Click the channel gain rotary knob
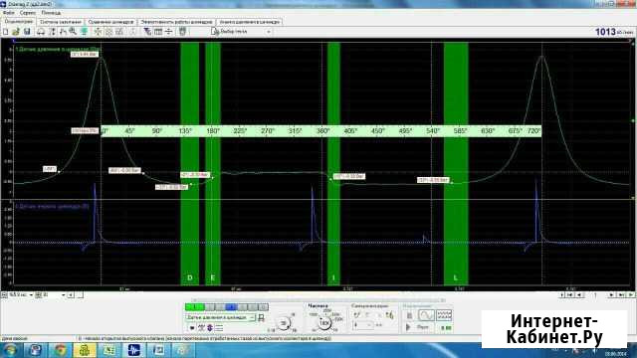Image resolution: width=637 pixels, height=358 pixels. click(x=284, y=323)
